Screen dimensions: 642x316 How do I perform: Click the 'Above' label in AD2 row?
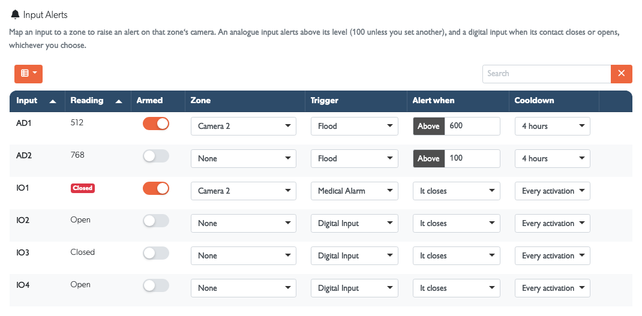[x=428, y=158]
